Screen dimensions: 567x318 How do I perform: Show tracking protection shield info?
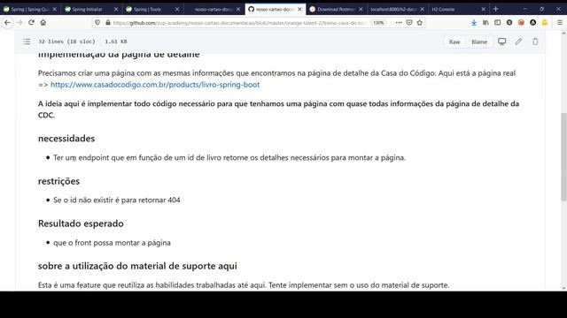(97, 22)
